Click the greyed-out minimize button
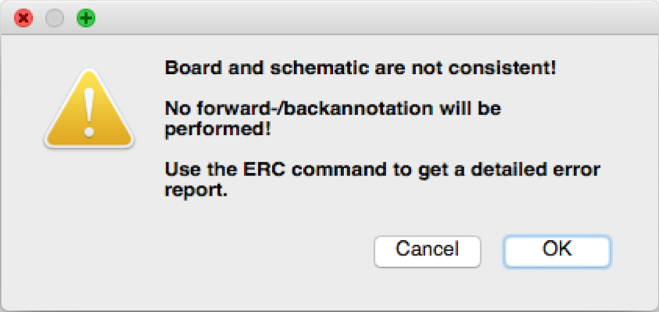Viewport: 659px width, 312px height. coord(55,19)
